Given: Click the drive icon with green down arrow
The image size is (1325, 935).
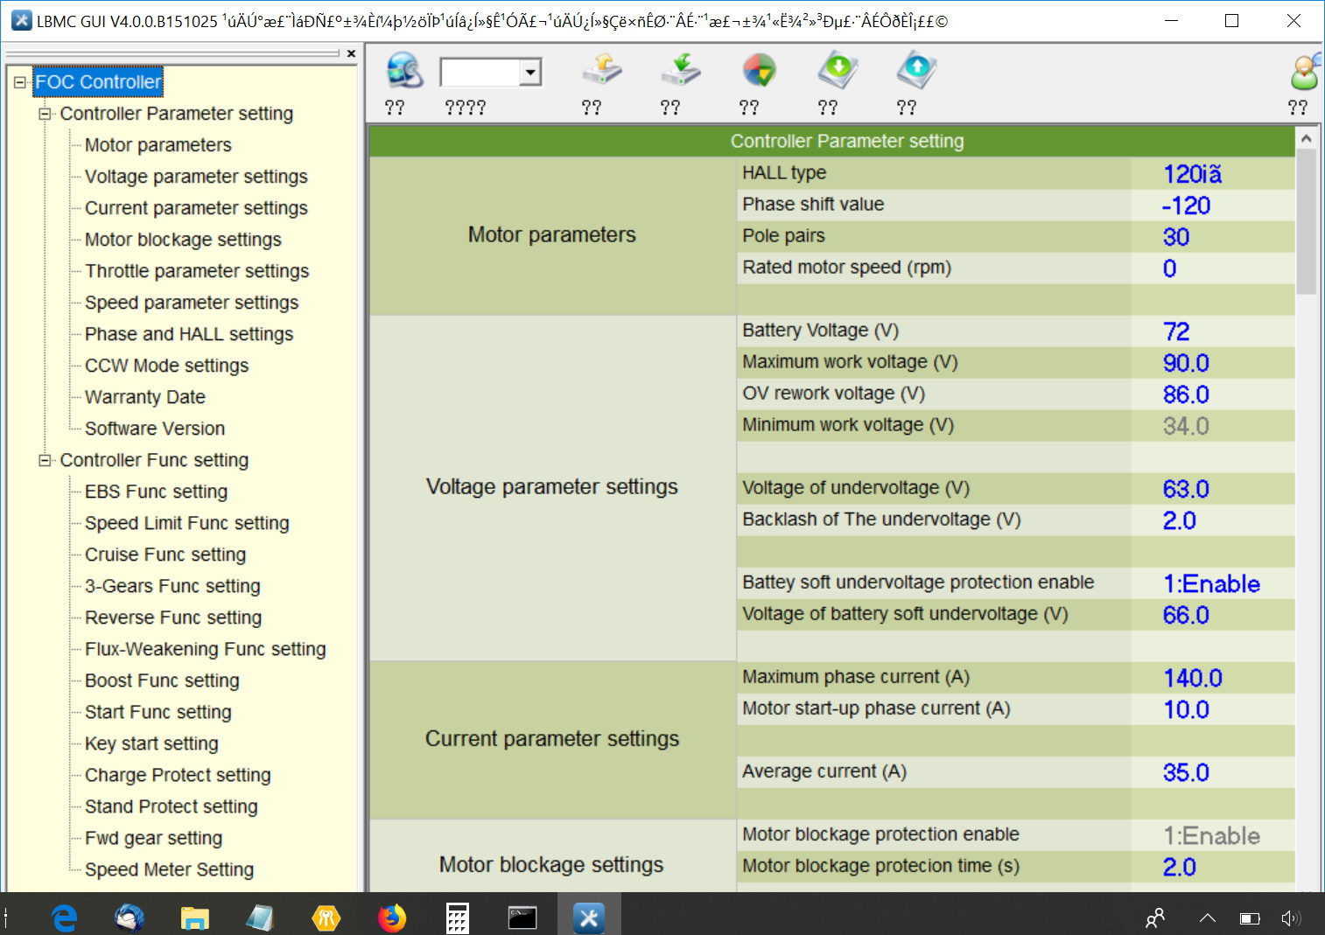Looking at the screenshot, I should point(680,71).
